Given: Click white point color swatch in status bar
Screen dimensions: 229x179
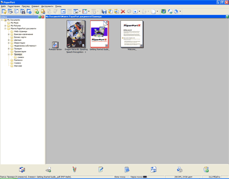Looking at the screenshot, I should point(128,177).
